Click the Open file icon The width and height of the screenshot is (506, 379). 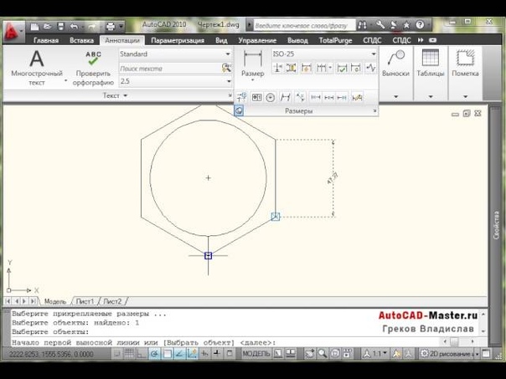pos(48,27)
